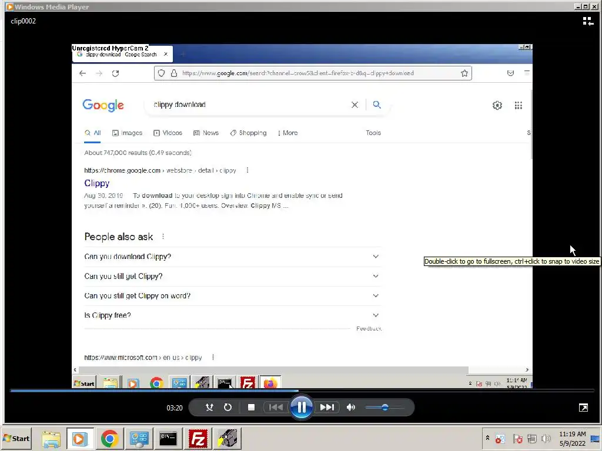
Task: Open FileZilla from the taskbar
Action: [x=198, y=439]
